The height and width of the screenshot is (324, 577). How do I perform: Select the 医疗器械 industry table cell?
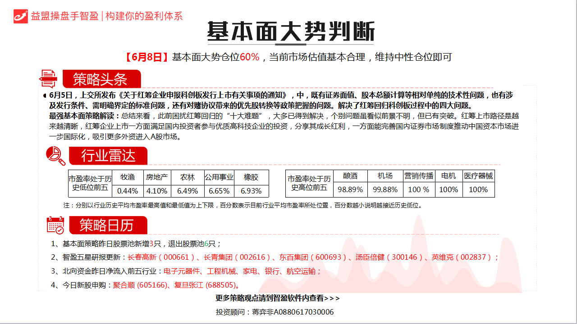click(478, 176)
